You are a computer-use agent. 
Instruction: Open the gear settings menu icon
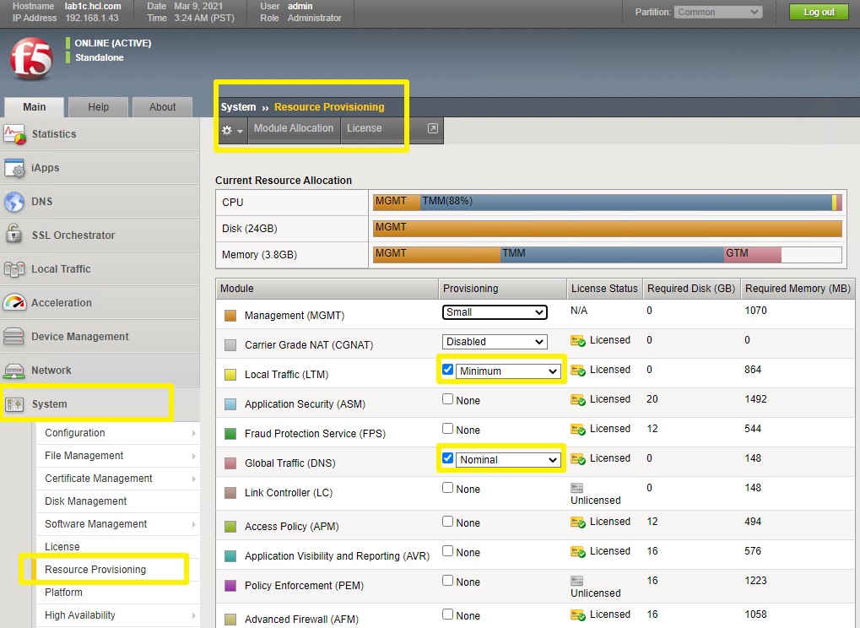click(x=232, y=131)
